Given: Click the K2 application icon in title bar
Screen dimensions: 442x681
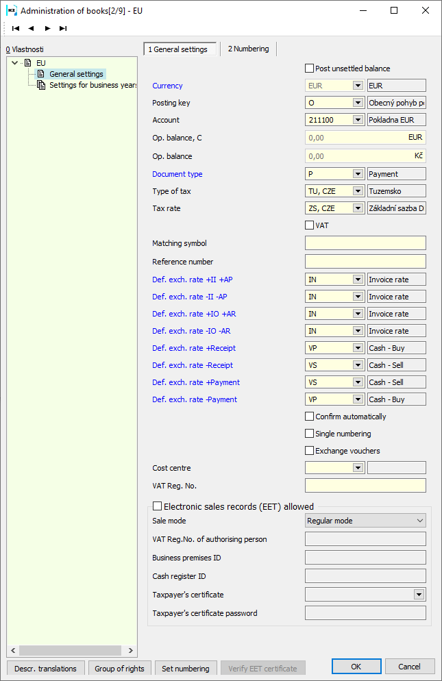Looking at the screenshot, I should (x=11, y=10).
